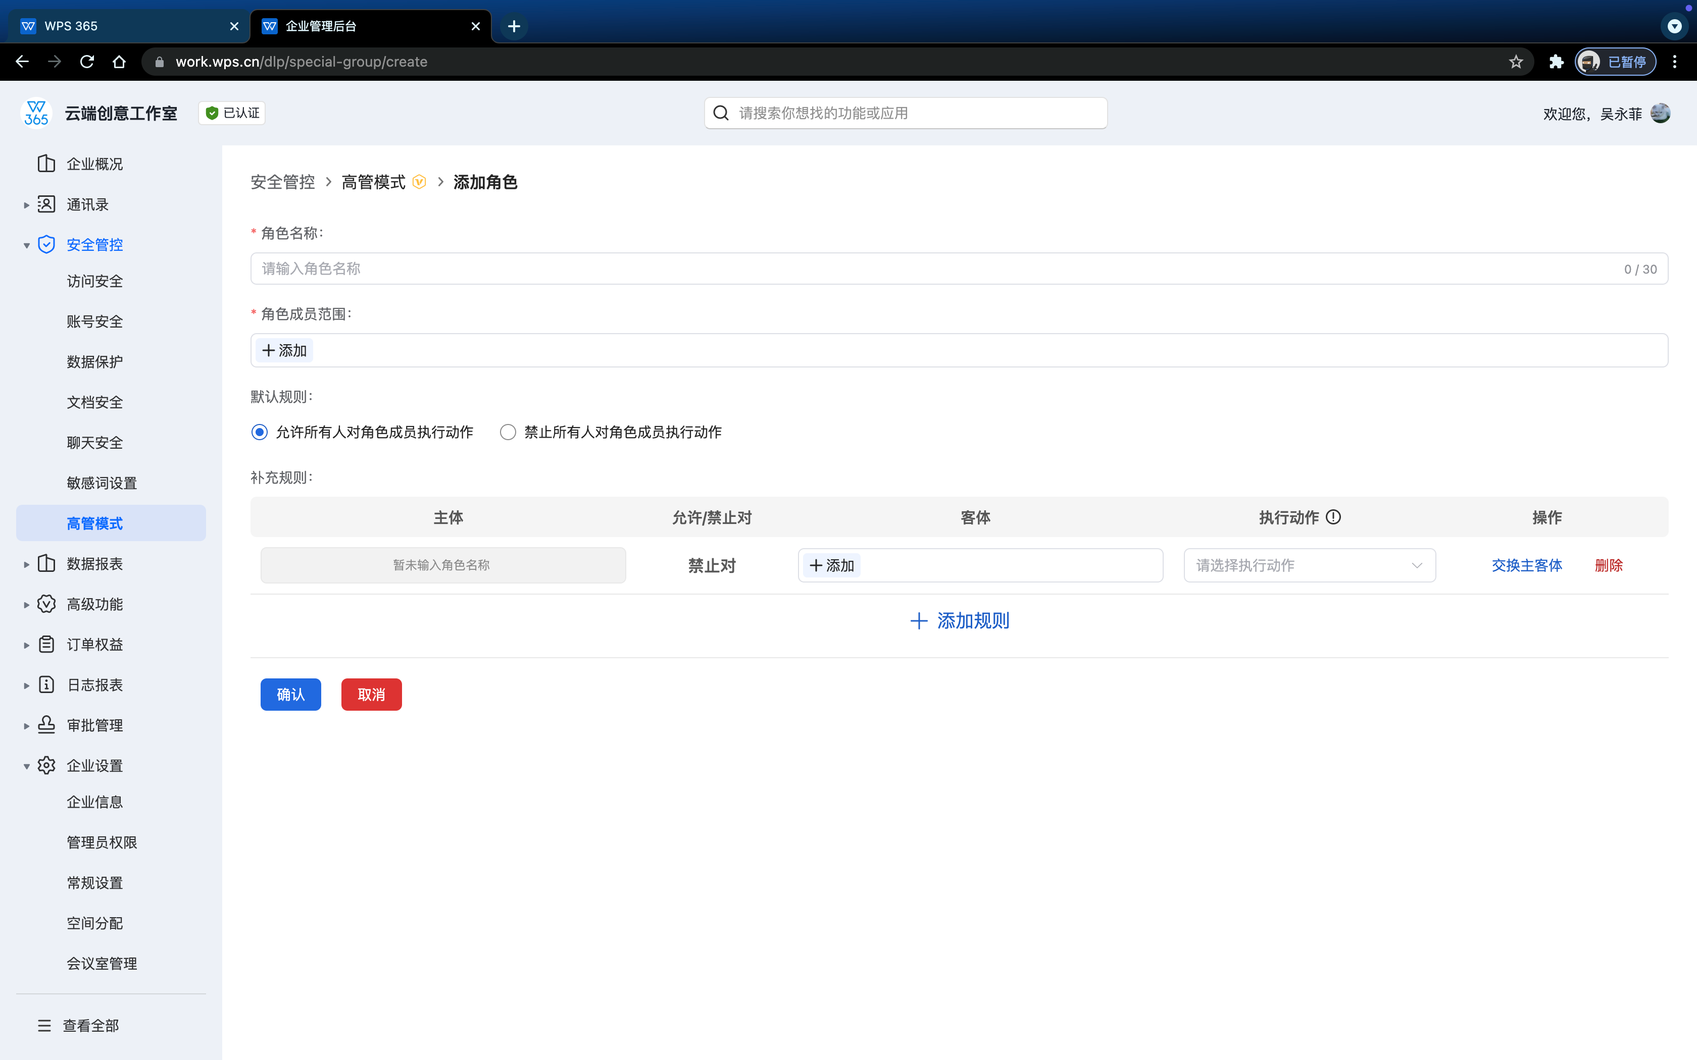Image resolution: width=1697 pixels, height=1060 pixels.
Task: Click the user avatar of 吴永菲
Action: (x=1660, y=113)
